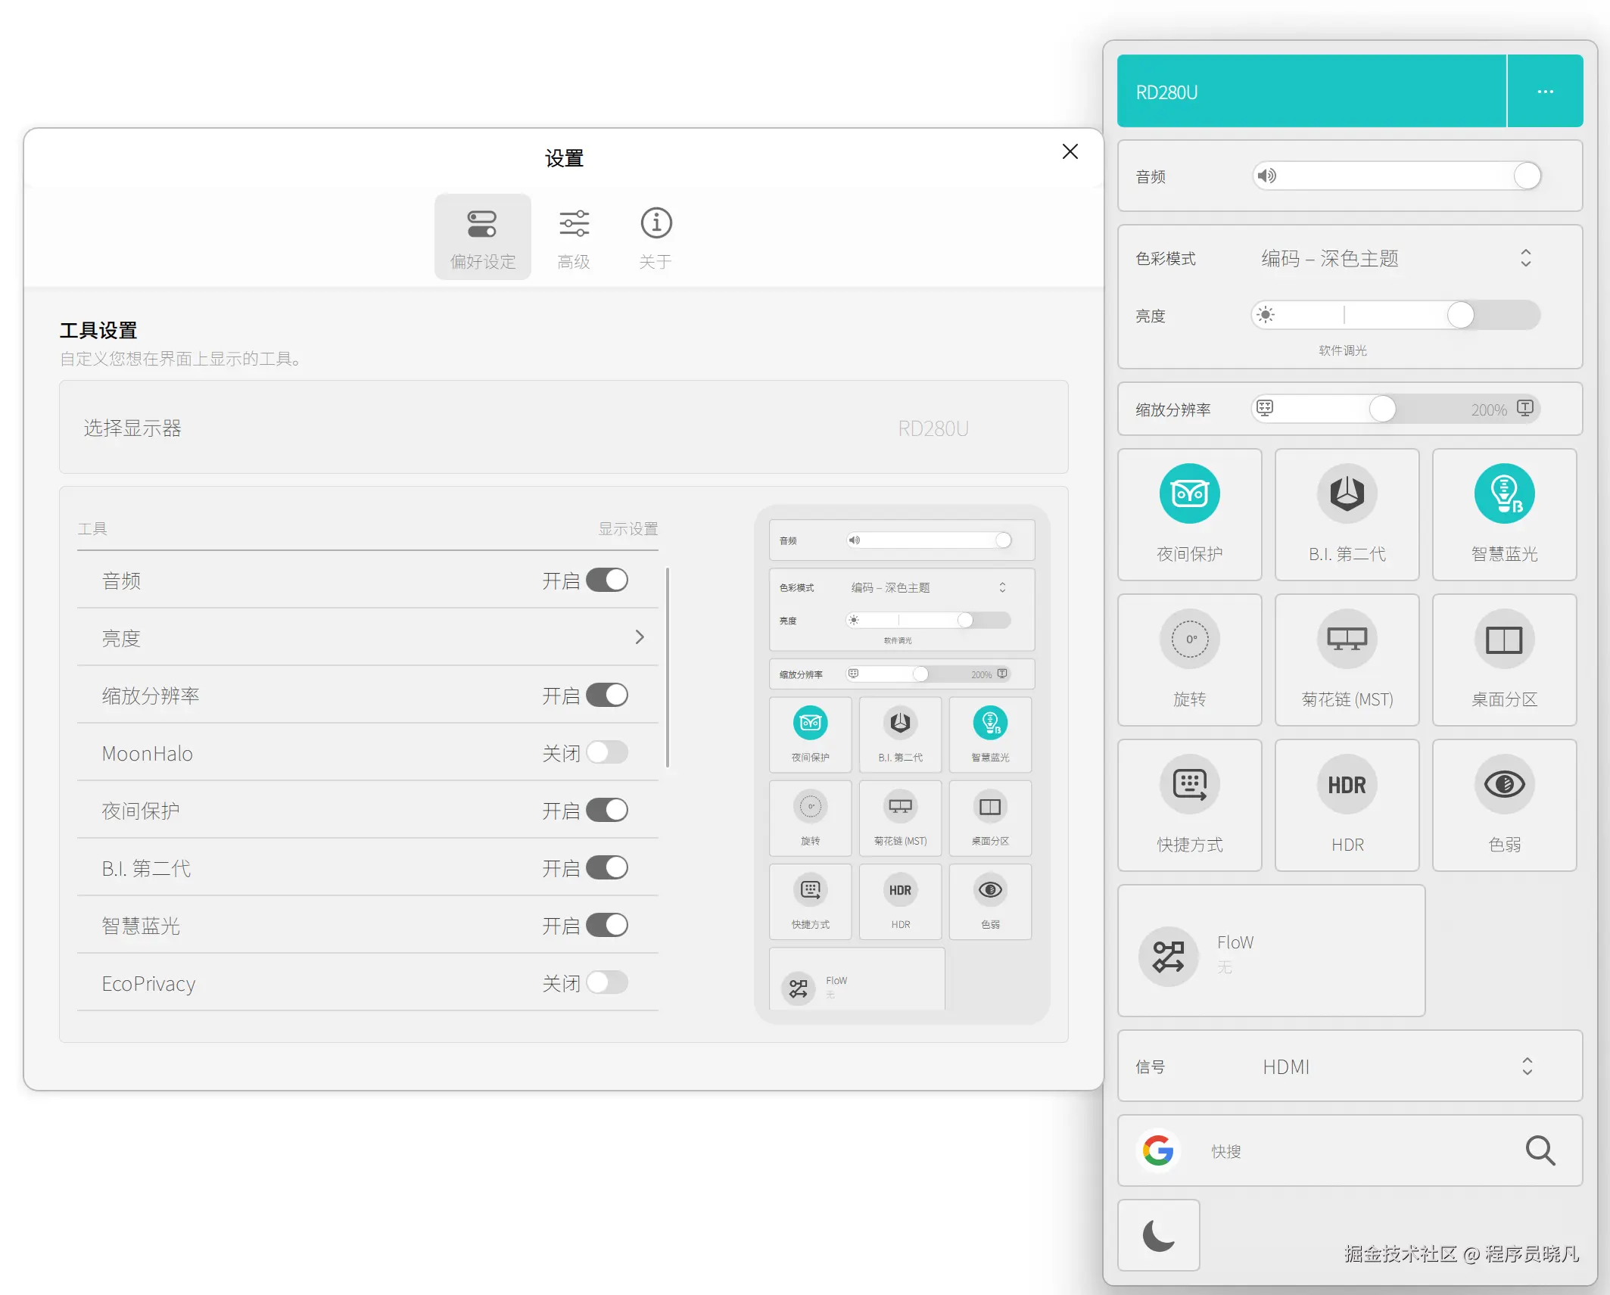Screen dimensions: 1610x1295
Task: Click the three-dots menu beside RD280U
Action: [1544, 92]
